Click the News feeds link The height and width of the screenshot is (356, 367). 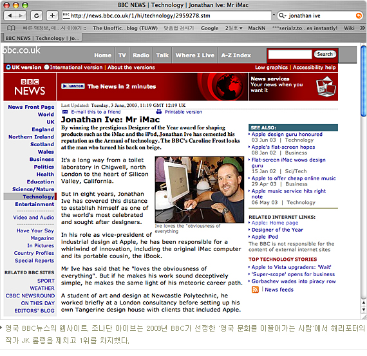pos(279,290)
